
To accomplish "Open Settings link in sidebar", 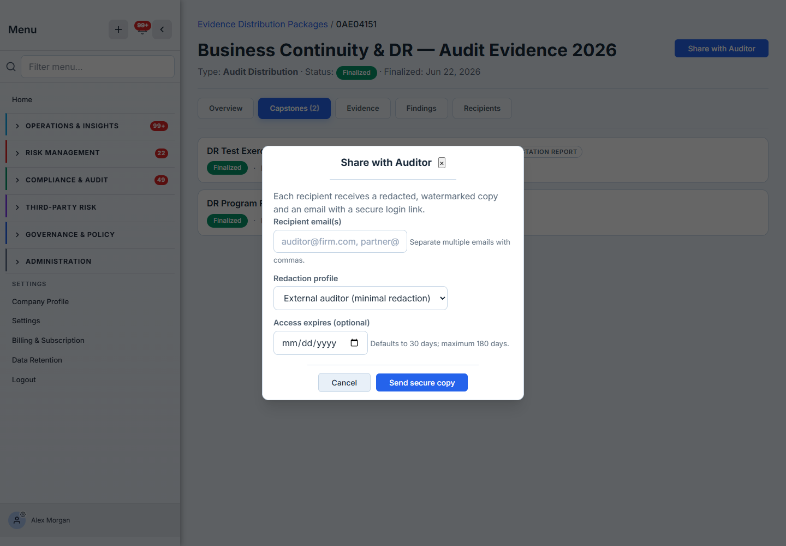I will pos(26,321).
